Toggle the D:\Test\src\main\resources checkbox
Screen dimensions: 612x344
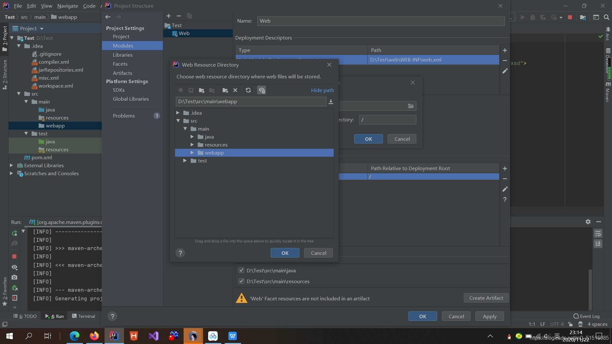[241, 281]
